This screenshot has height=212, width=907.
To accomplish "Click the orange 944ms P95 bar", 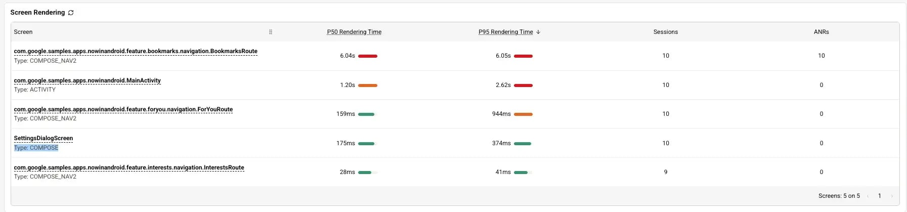I will (523, 114).
